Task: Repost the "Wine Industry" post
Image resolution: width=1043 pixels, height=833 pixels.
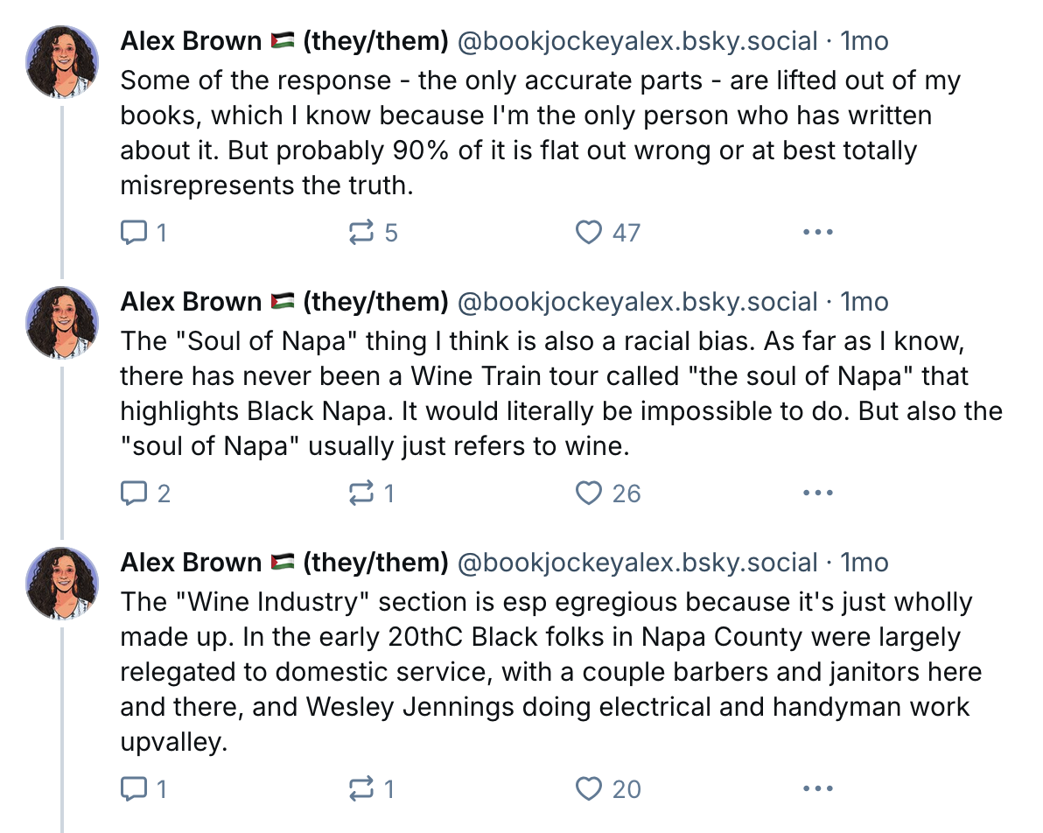Action: pos(360,789)
